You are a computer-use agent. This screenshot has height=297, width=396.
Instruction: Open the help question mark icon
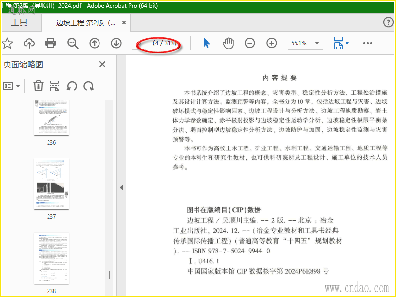point(388,22)
